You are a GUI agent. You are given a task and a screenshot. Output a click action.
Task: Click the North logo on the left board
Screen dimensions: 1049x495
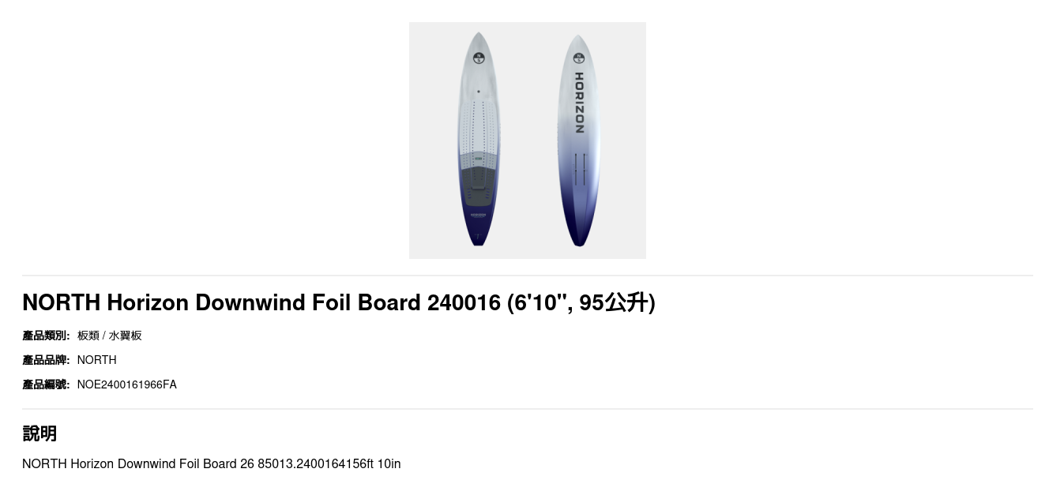478,58
